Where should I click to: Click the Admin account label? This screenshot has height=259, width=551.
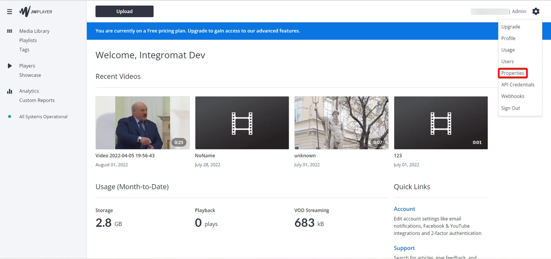tap(519, 11)
